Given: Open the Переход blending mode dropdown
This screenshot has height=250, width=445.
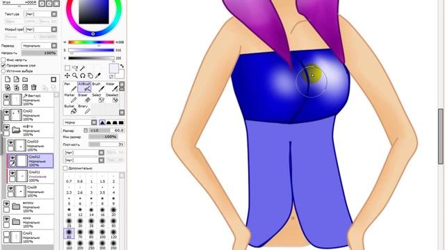Looking at the screenshot, I should (39, 46).
